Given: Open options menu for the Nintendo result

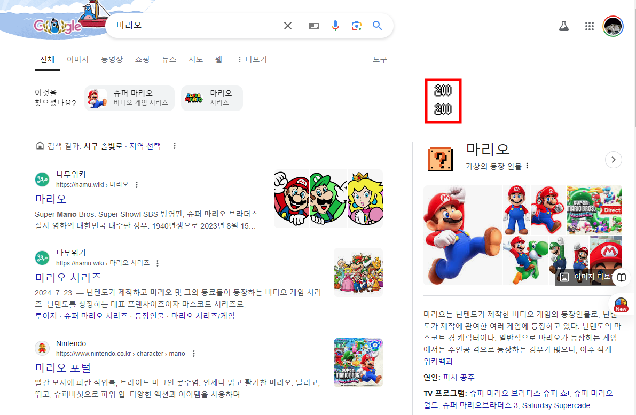Looking at the screenshot, I should 193,354.
